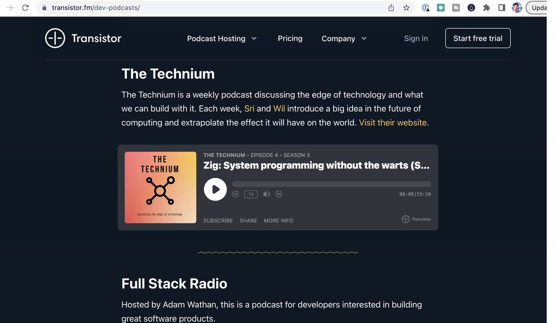
Task: Open Sign in from the navigation
Action: 416,38
